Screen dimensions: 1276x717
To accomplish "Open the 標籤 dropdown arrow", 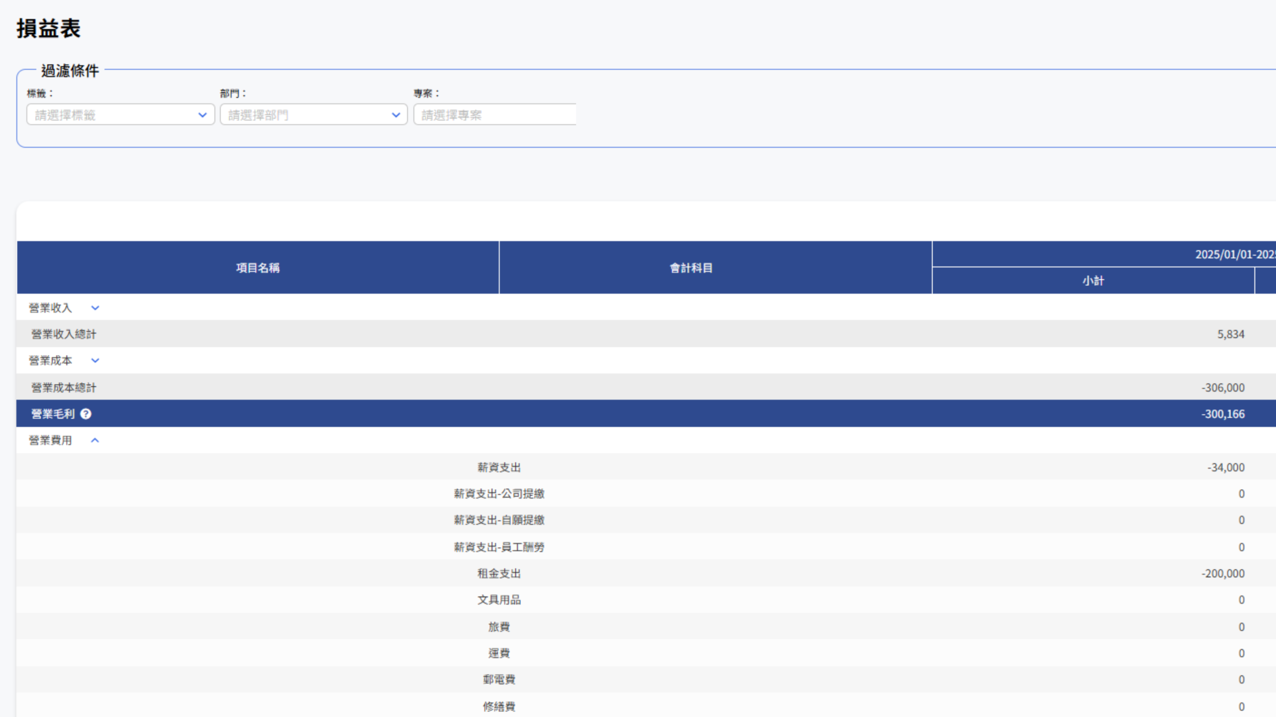I will point(202,115).
